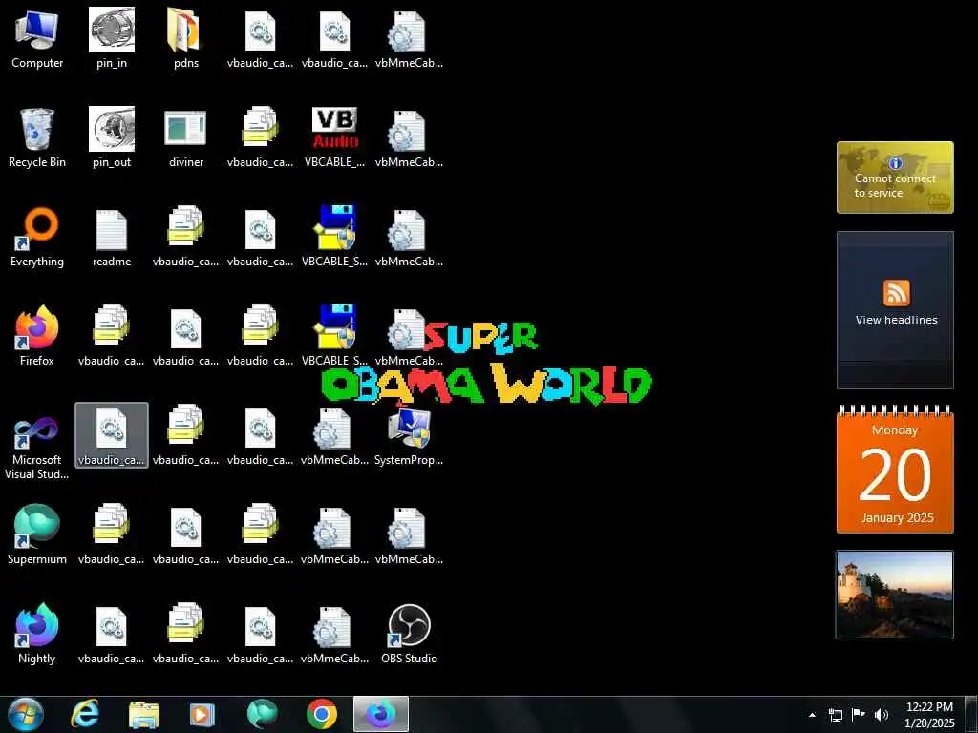Click the lighthouse slideshow gadget picture
The width and height of the screenshot is (978, 733).
tap(895, 595)
